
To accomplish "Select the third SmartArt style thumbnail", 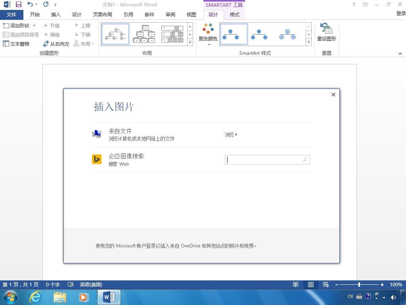I will coord(287,34).
